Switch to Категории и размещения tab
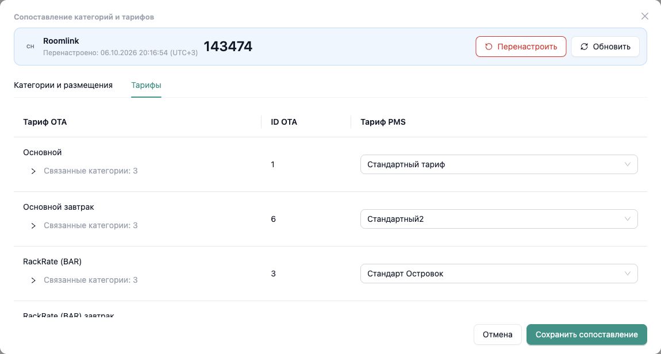The height and width of the screenshot is (354, 661). (63, 85)
